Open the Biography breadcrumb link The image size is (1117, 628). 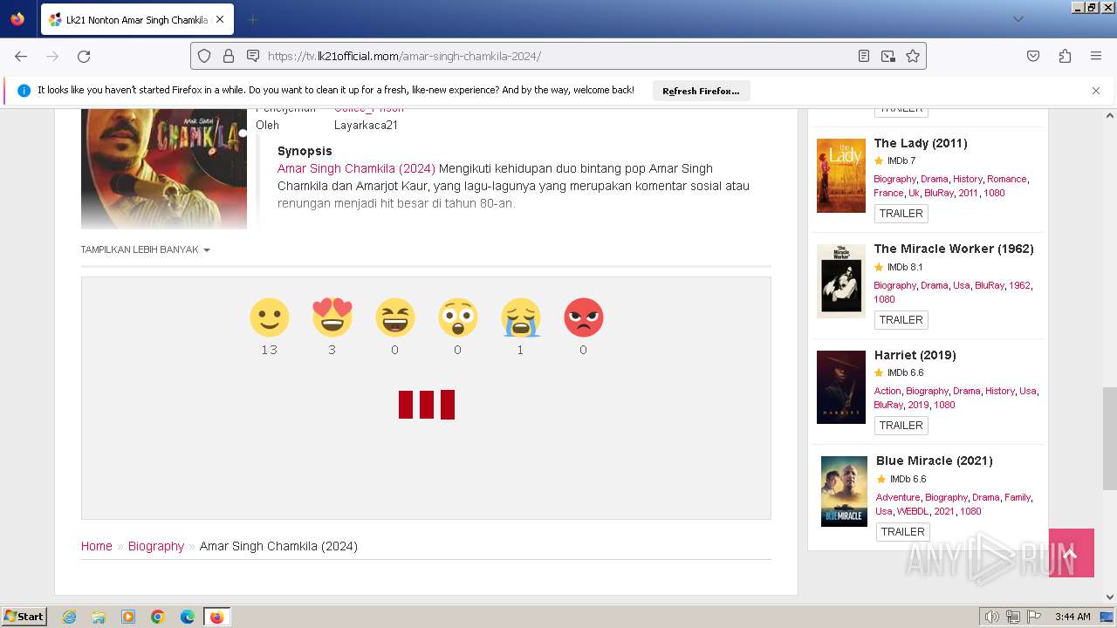click(x=156, y=546)
